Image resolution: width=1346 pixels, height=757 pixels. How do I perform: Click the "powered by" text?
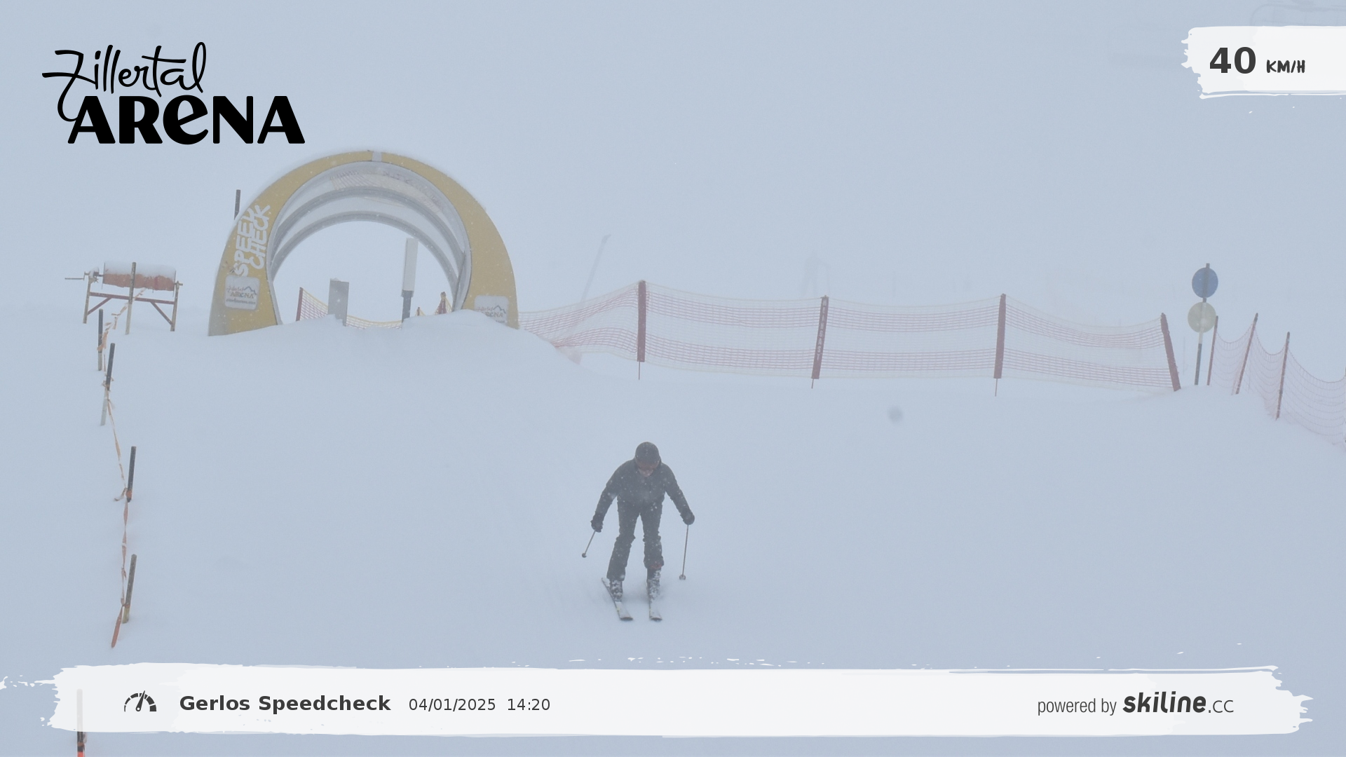(1076, 705)
